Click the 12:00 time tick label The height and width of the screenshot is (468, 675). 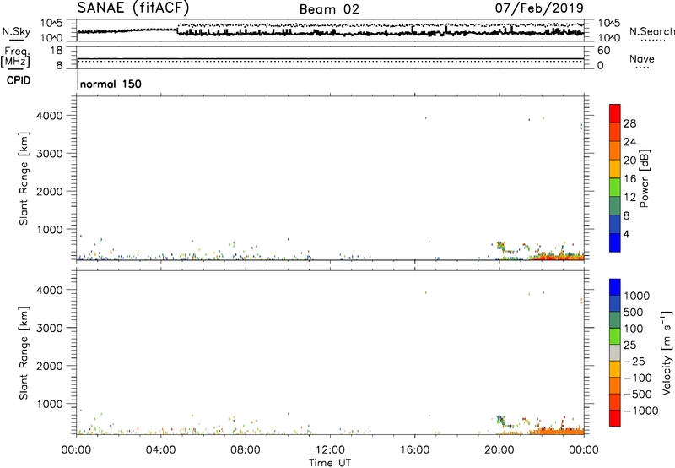(330, 450)
